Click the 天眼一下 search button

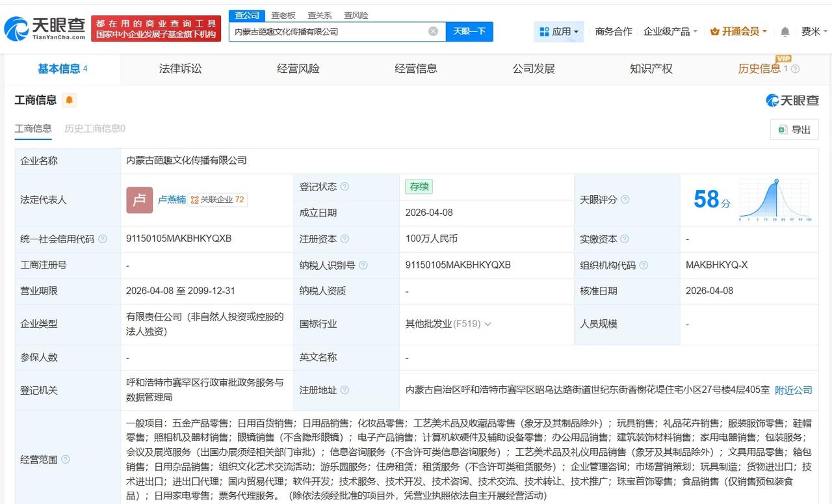(x=469, y=31)
